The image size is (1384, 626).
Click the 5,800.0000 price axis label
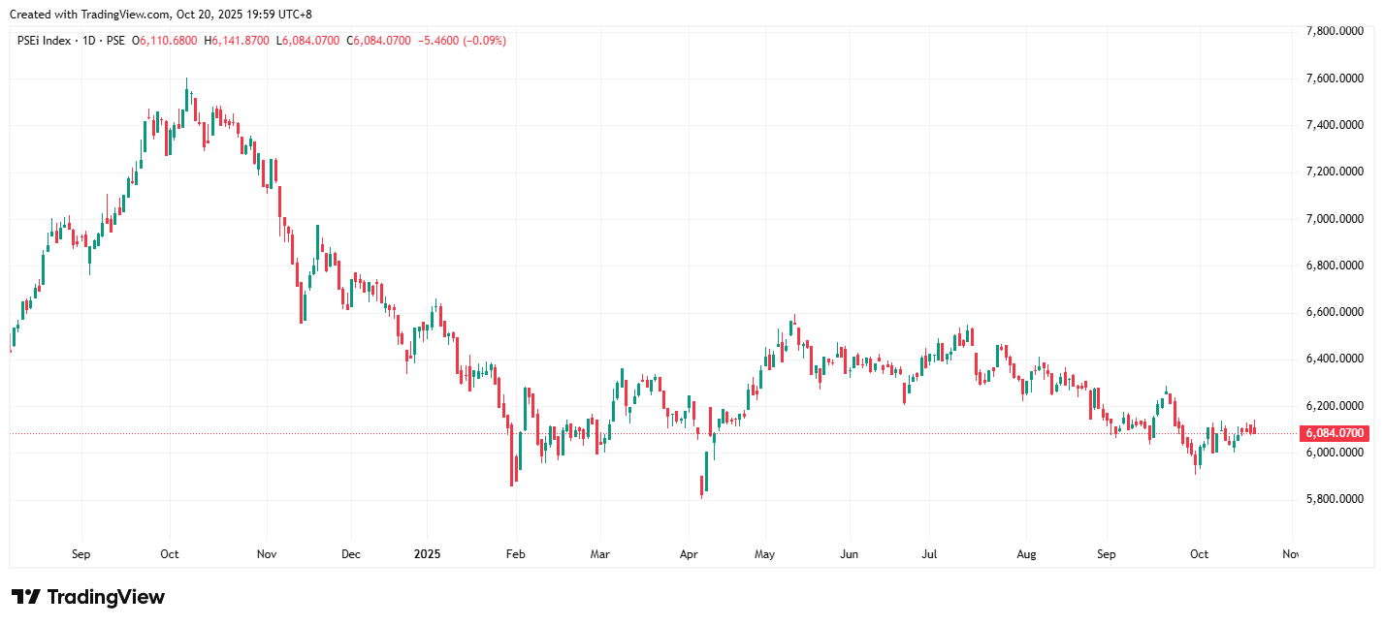(x=1334, y=500)
